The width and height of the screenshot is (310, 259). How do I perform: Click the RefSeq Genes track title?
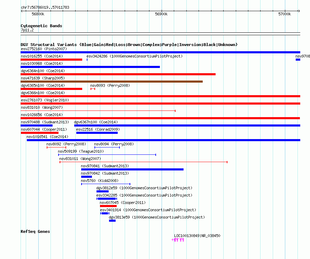point(35,231)
